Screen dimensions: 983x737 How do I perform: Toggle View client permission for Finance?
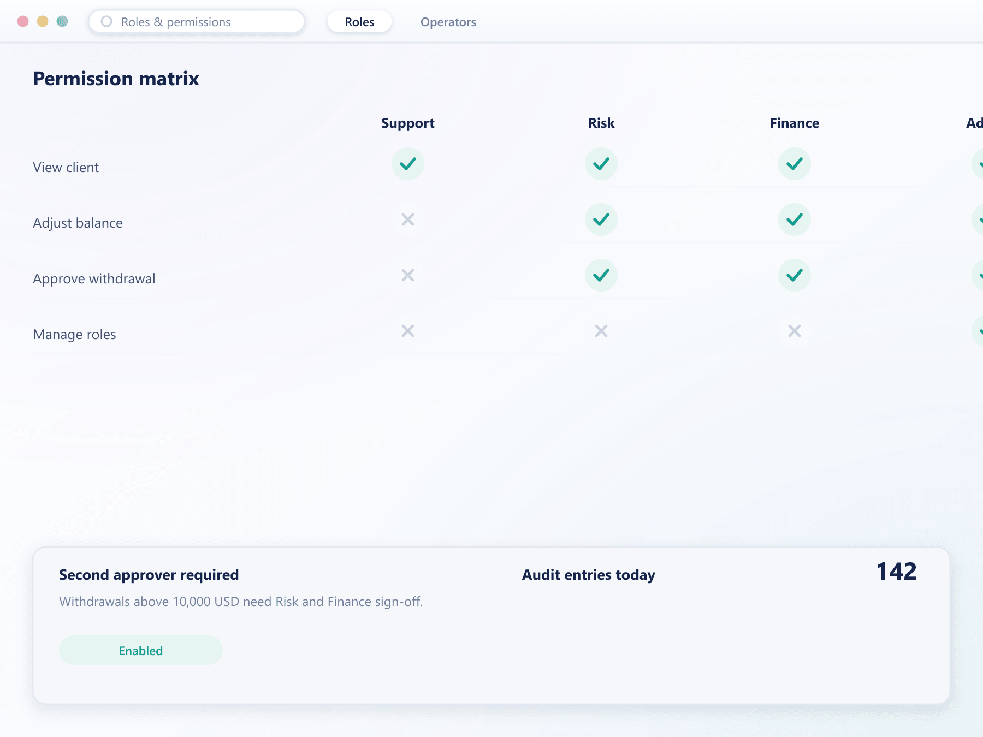tap(795, 164)
